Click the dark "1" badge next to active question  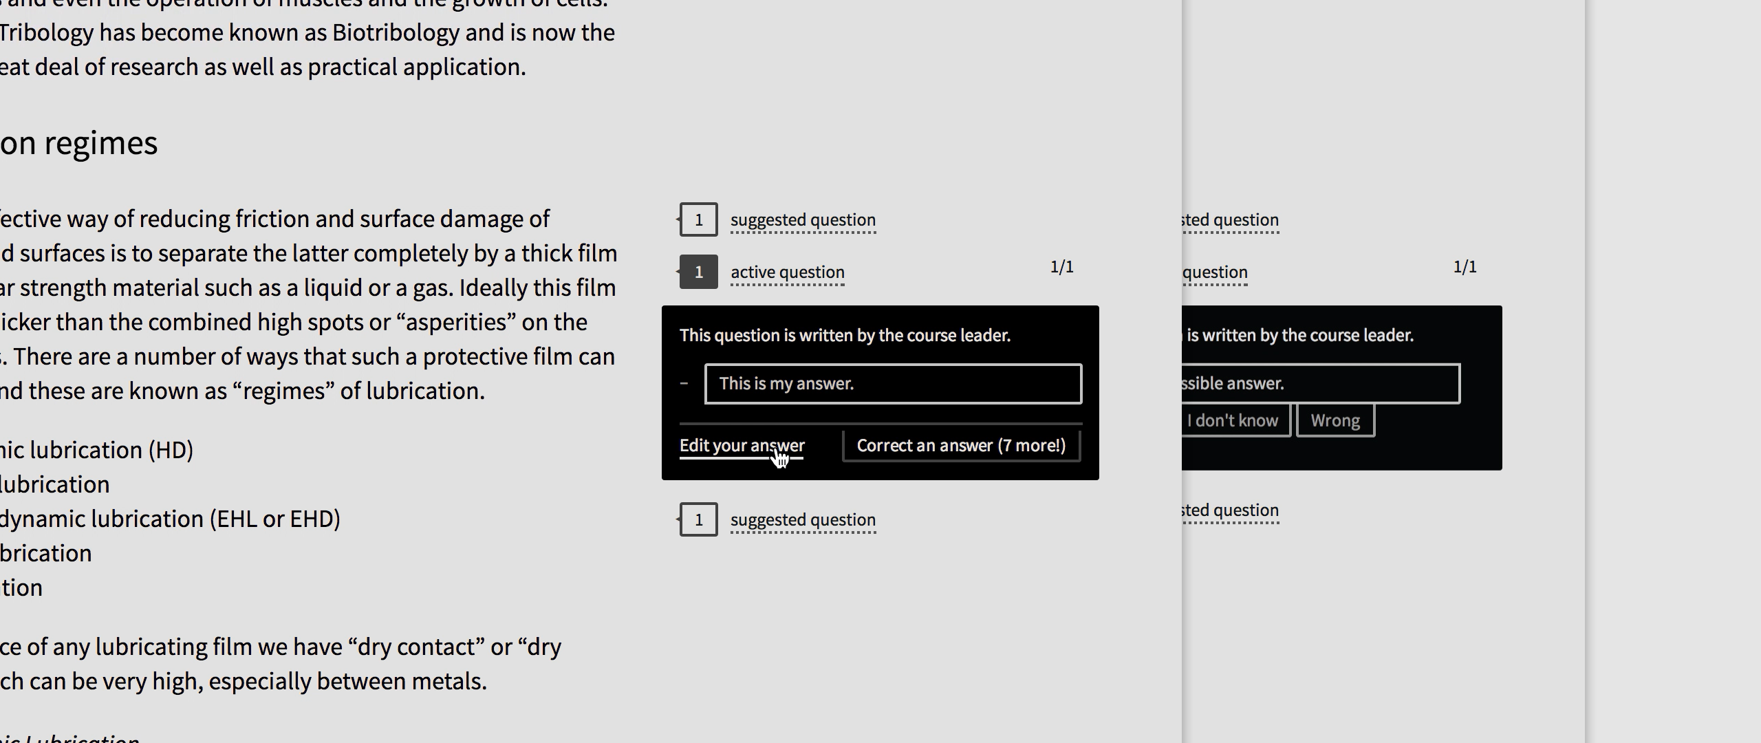coord(698,272)
